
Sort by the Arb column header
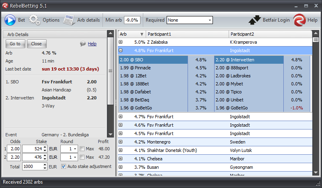click(132, 34)
